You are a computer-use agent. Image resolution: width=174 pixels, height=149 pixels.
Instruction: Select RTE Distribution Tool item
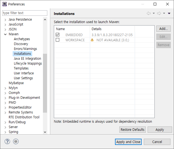pos(24,117)
